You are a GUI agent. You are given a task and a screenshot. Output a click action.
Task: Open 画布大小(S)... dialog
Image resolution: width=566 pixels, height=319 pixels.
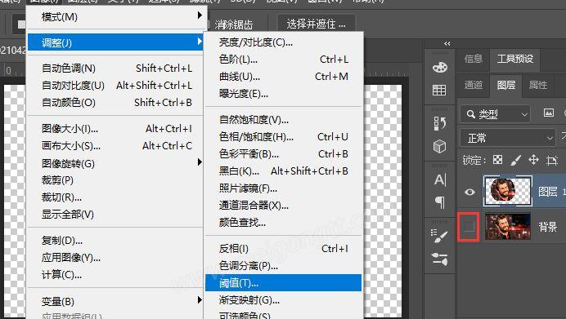(115, 146)
